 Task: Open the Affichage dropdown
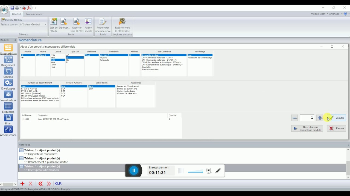point(336,14)
